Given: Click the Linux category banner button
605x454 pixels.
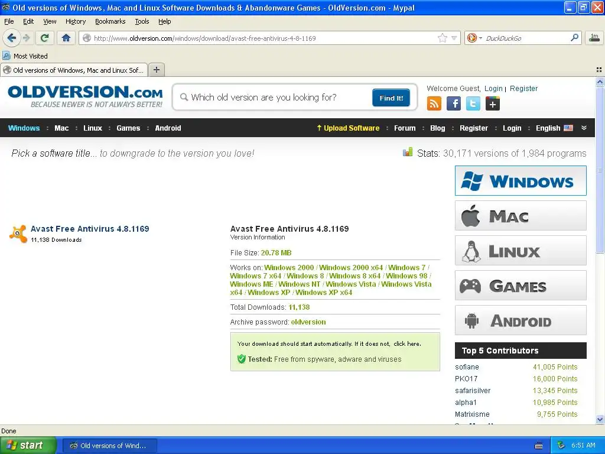Looking at the screenshot, I should tap(521, 251).
